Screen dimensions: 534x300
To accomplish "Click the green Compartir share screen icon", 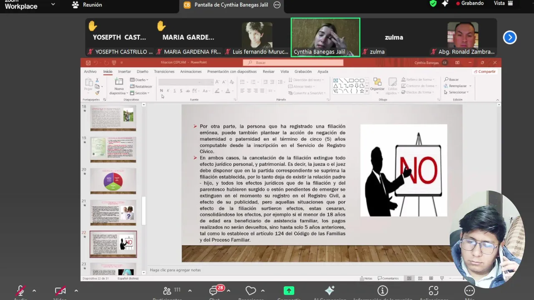I will (289, 290).
